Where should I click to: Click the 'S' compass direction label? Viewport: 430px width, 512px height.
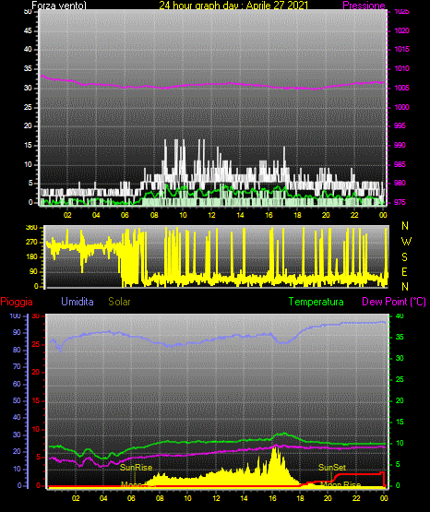404,257
